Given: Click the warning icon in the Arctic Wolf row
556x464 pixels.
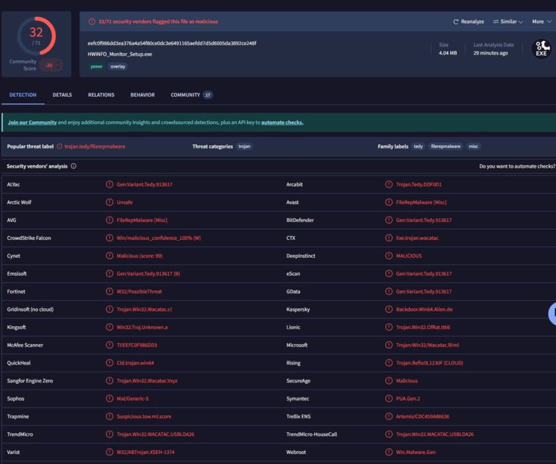Looking at the screenshot, I should 110,202.
